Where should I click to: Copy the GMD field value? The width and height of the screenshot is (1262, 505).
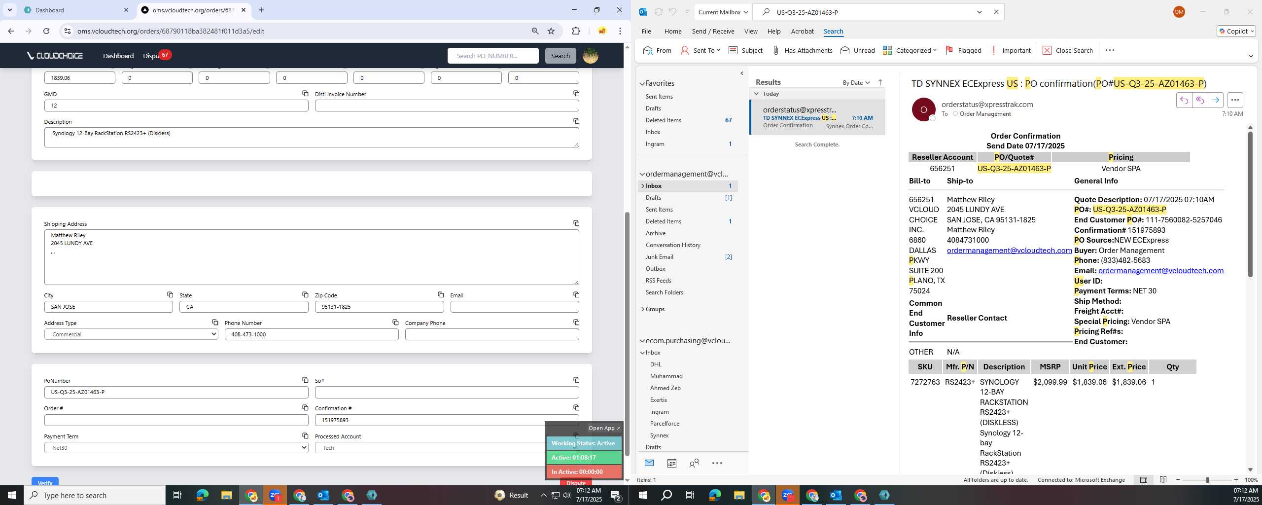coord(305,93)
